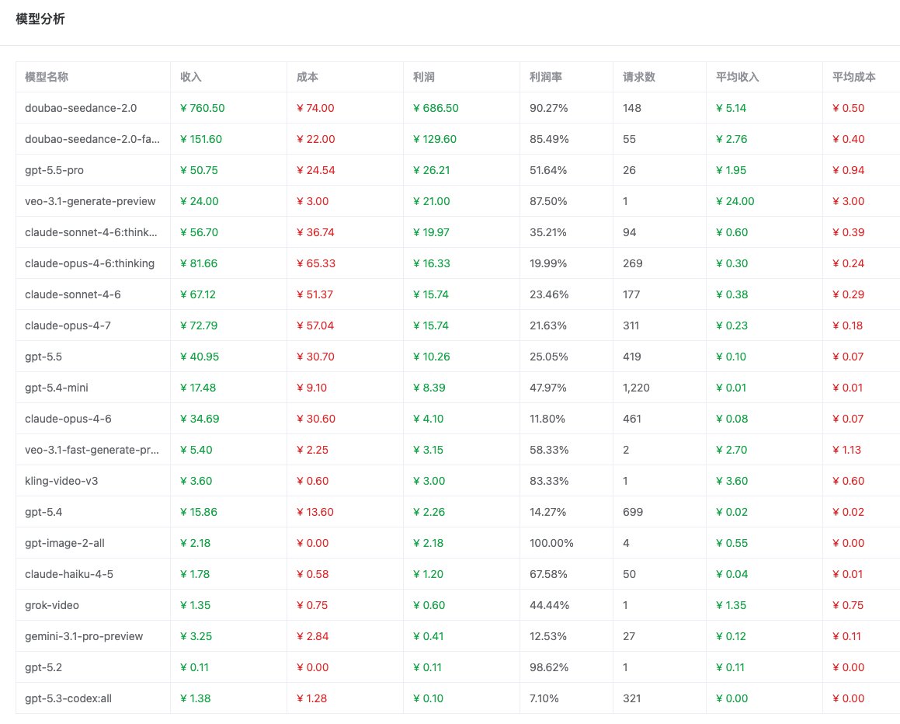Click the request count 699
Image resolution: width=900 pixels, height=724 pixels.
(633, 512)
